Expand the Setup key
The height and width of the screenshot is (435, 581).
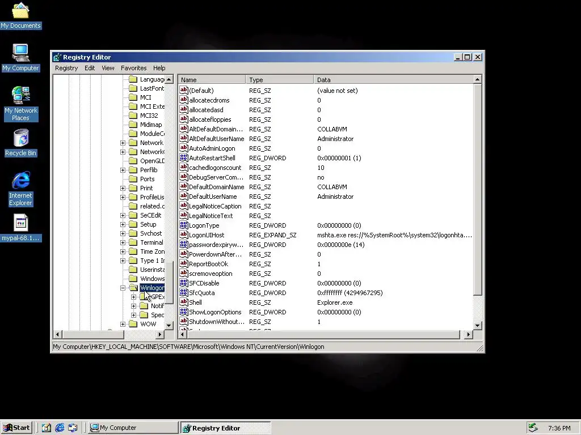click(123, 224)
